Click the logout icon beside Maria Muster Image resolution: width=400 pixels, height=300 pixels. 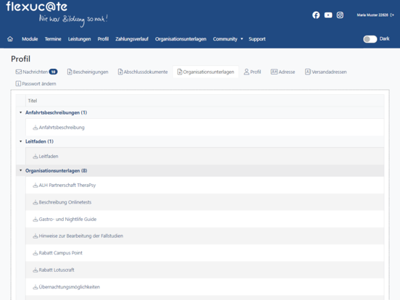pos(392,15)
